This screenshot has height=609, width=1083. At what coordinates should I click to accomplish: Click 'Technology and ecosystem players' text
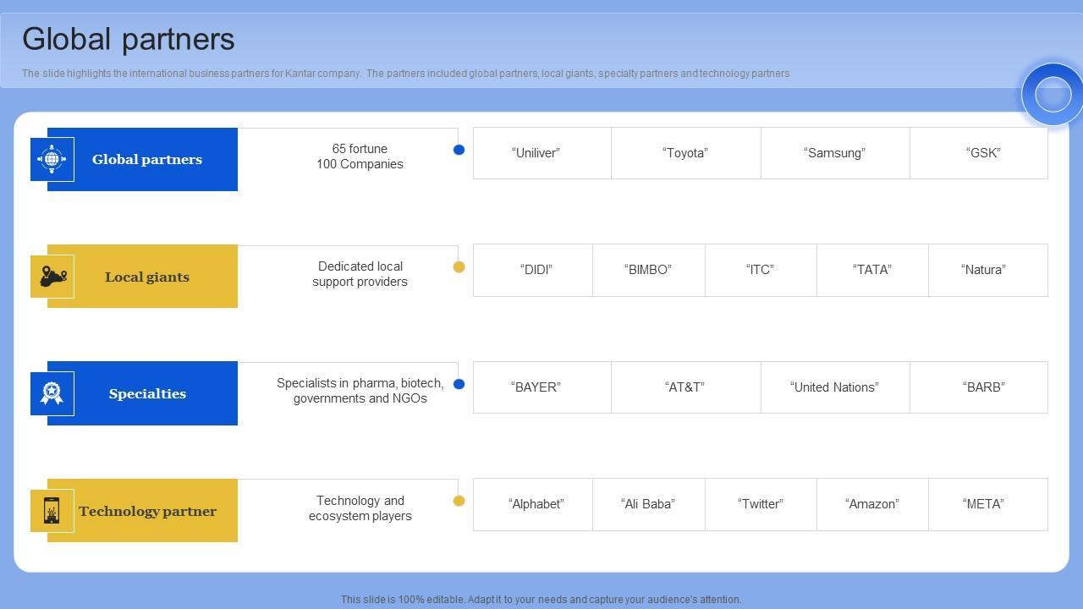[360, 508]
